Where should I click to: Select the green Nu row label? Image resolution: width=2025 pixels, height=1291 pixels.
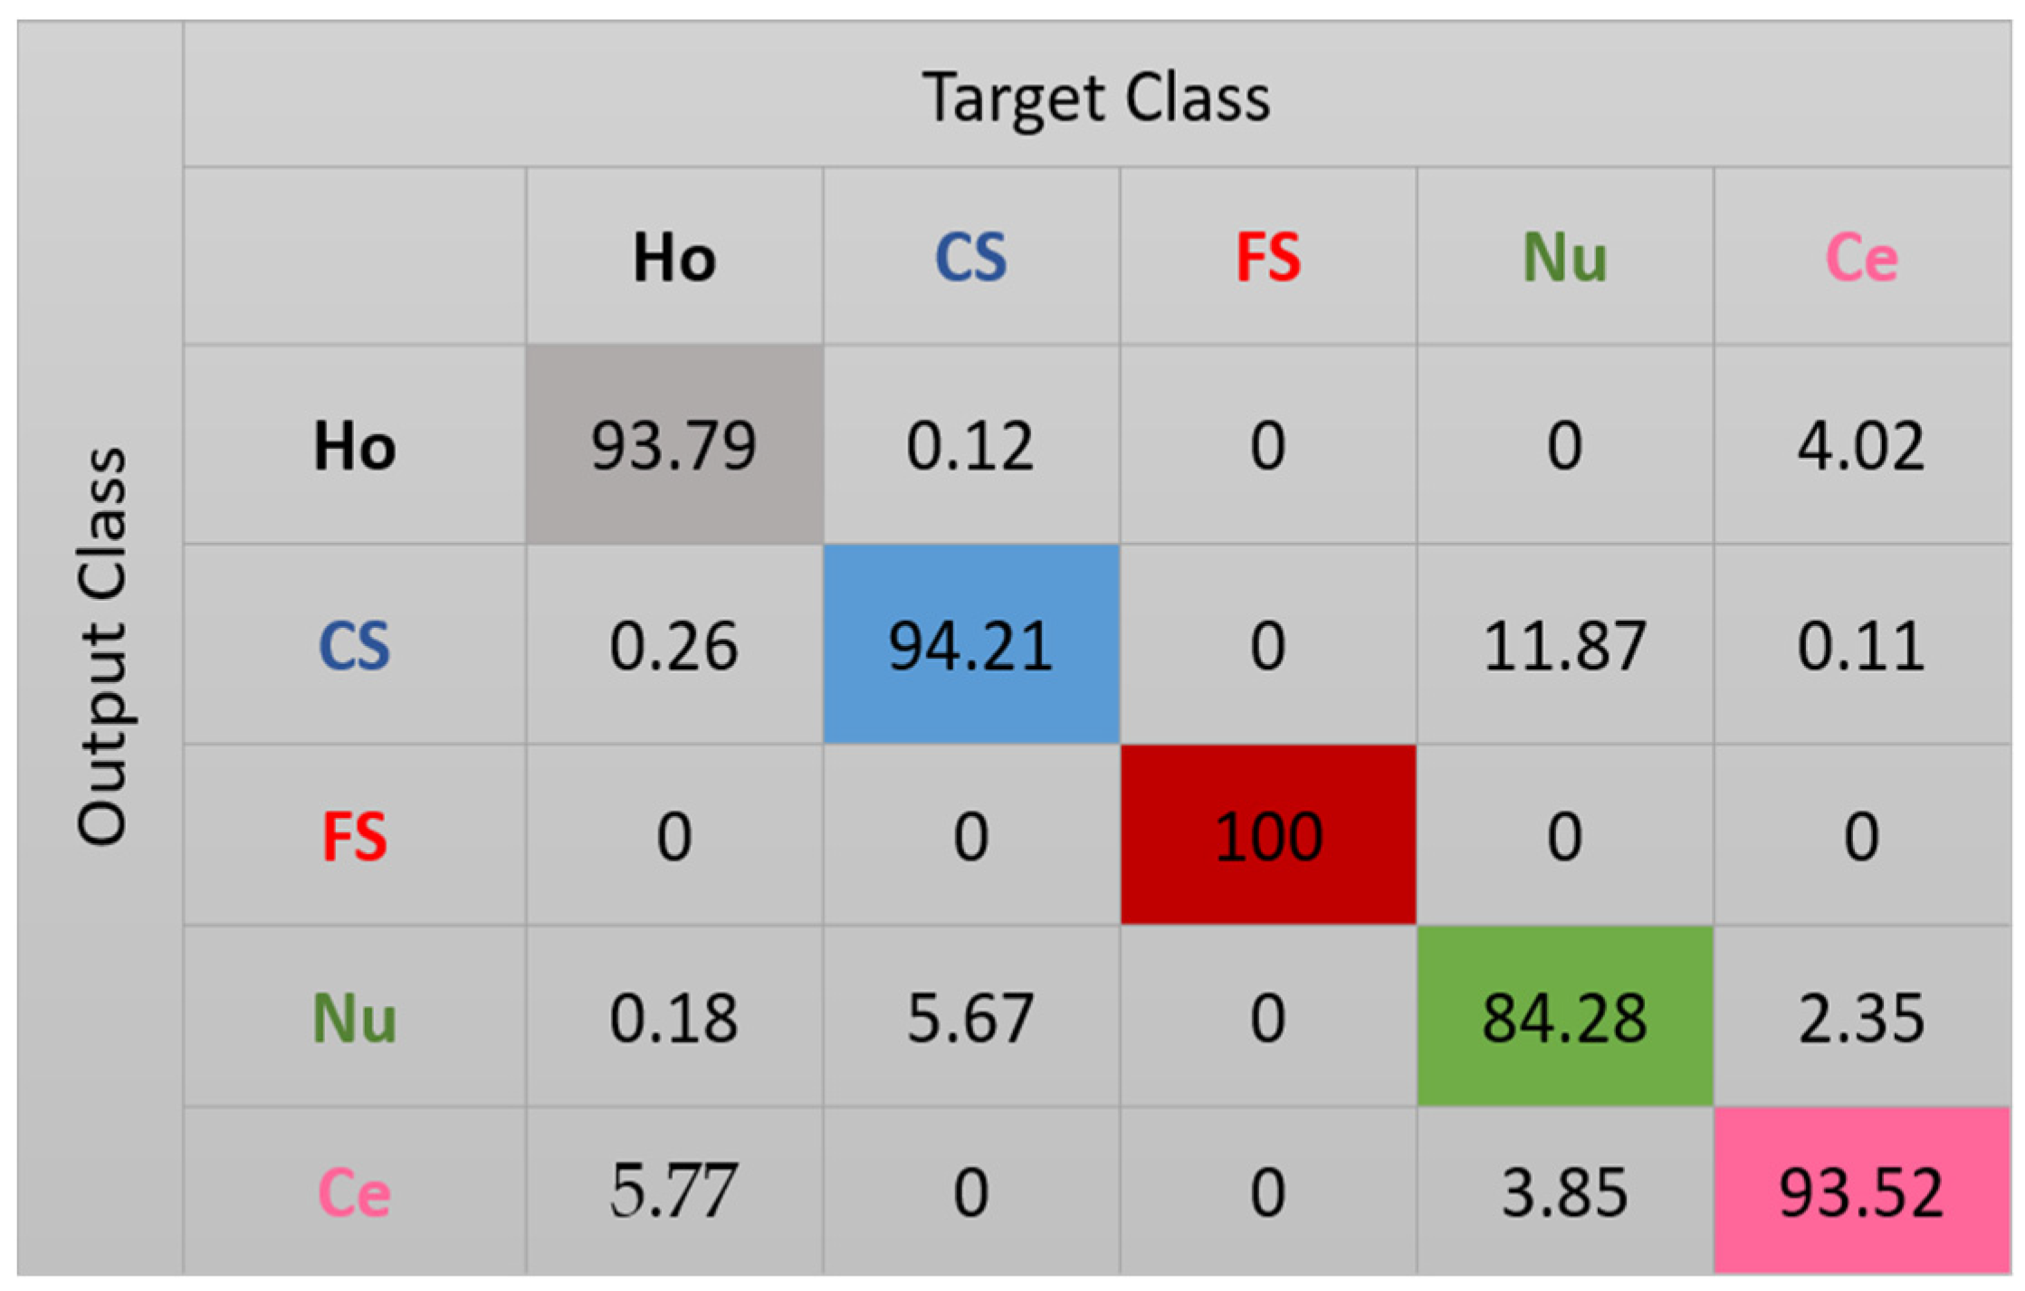354,1018
